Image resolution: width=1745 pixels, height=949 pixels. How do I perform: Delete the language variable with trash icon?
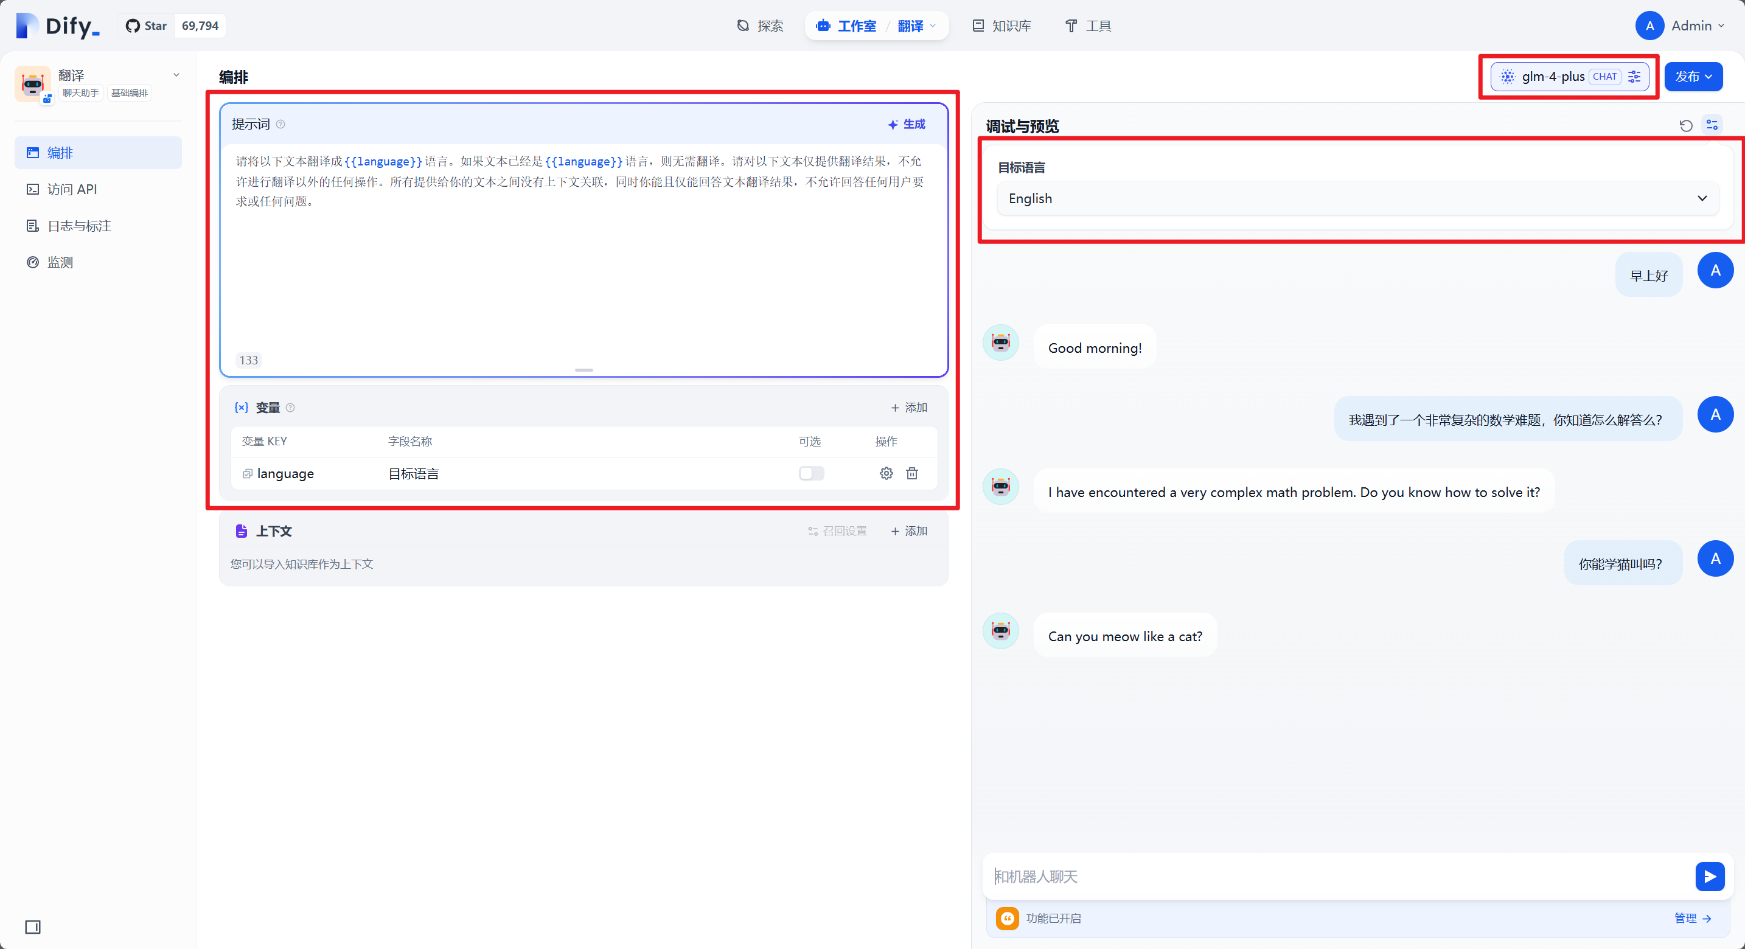tap(913, 473)
